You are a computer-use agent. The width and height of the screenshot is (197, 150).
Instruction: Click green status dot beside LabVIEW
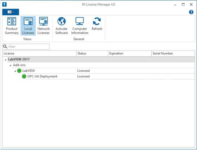pos(19,71)
